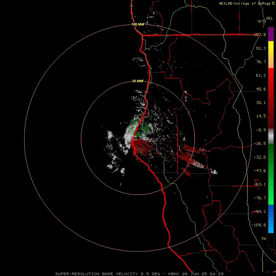Click the 50 NMI range ring label

pyautogui.click(x=138, y=81)
